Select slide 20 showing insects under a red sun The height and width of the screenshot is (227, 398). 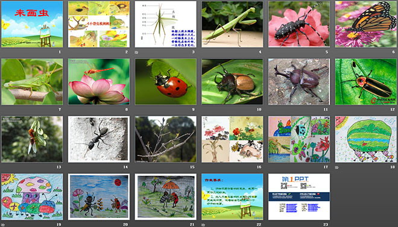(x=99, y=197)
